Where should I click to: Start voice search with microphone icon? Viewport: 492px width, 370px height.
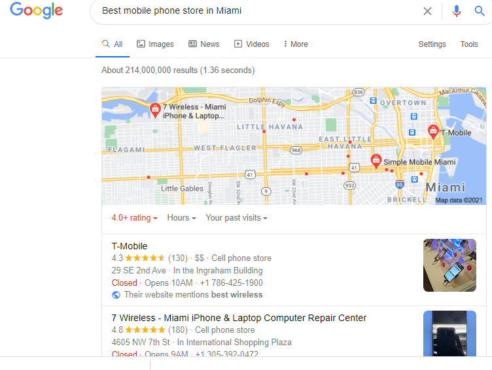[457, 11]
